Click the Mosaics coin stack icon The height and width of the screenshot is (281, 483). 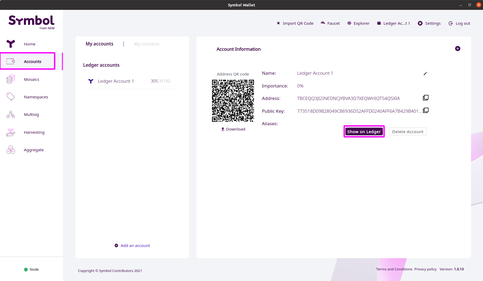point(11,79)
